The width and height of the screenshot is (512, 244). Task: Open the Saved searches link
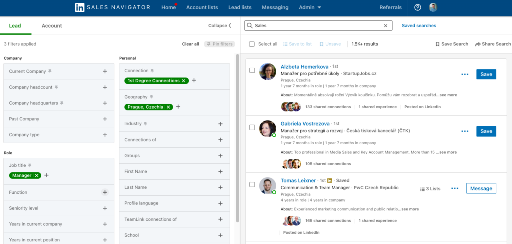pos(419,25)
